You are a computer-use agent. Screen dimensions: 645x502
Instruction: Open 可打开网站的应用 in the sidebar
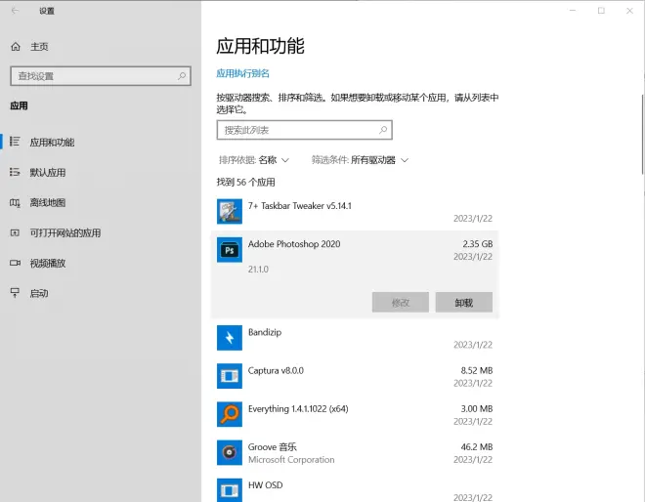pyautogui.click(x=65, y=233)
